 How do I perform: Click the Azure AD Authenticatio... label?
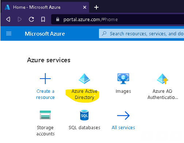[x=162, y=94]
